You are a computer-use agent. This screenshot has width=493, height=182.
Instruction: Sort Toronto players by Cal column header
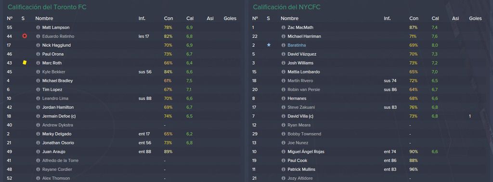(190, 19)
